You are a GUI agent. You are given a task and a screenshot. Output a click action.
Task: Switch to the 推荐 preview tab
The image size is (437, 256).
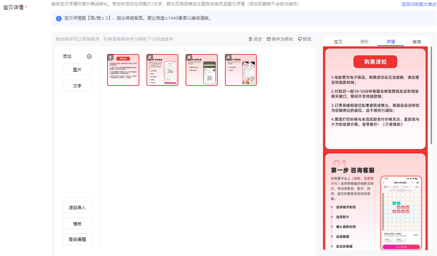coord(417,42)
